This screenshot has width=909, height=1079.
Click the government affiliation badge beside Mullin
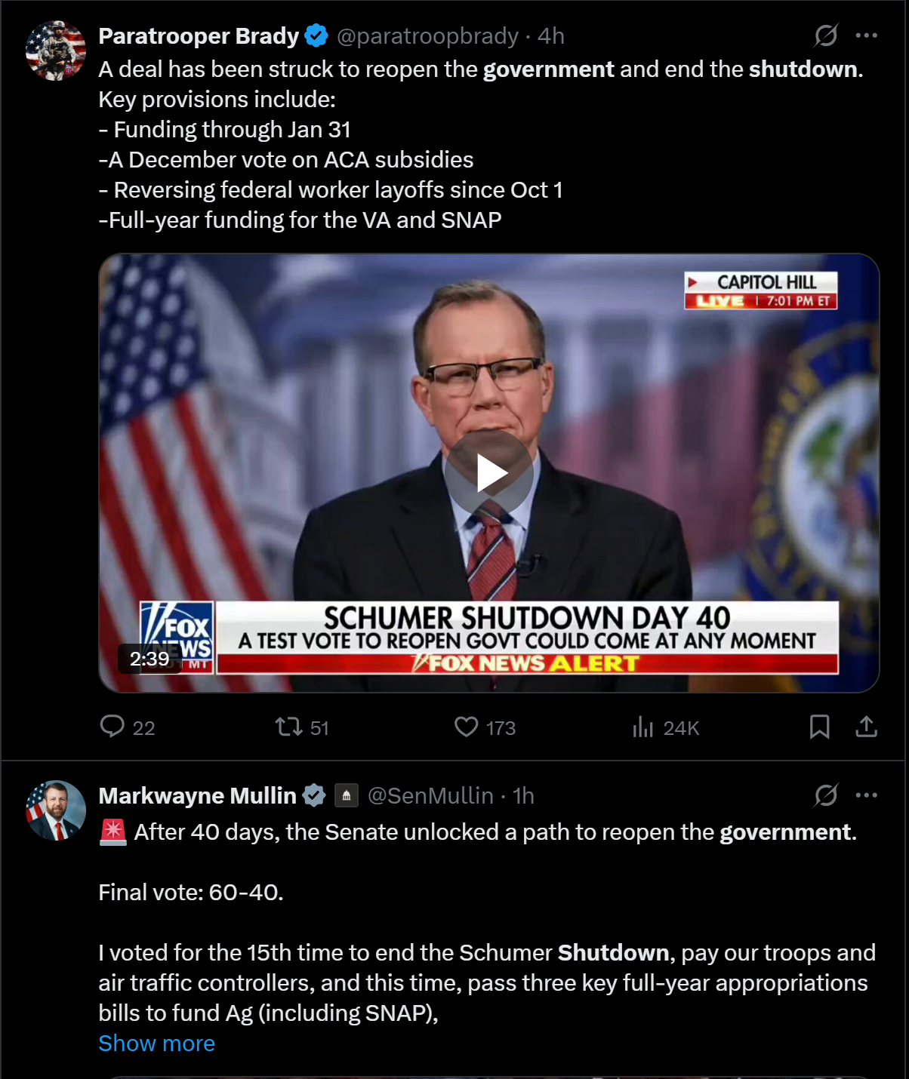(x=347, y=795)
